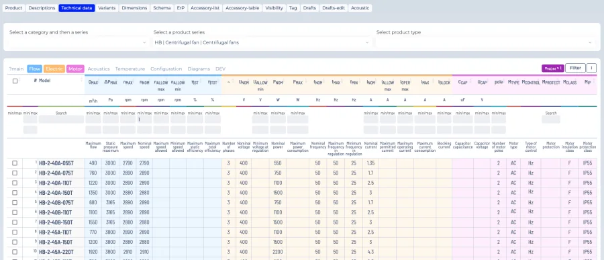Switch to the Descriptions tab
Screen dimensions: 604x260
point(42,7)
